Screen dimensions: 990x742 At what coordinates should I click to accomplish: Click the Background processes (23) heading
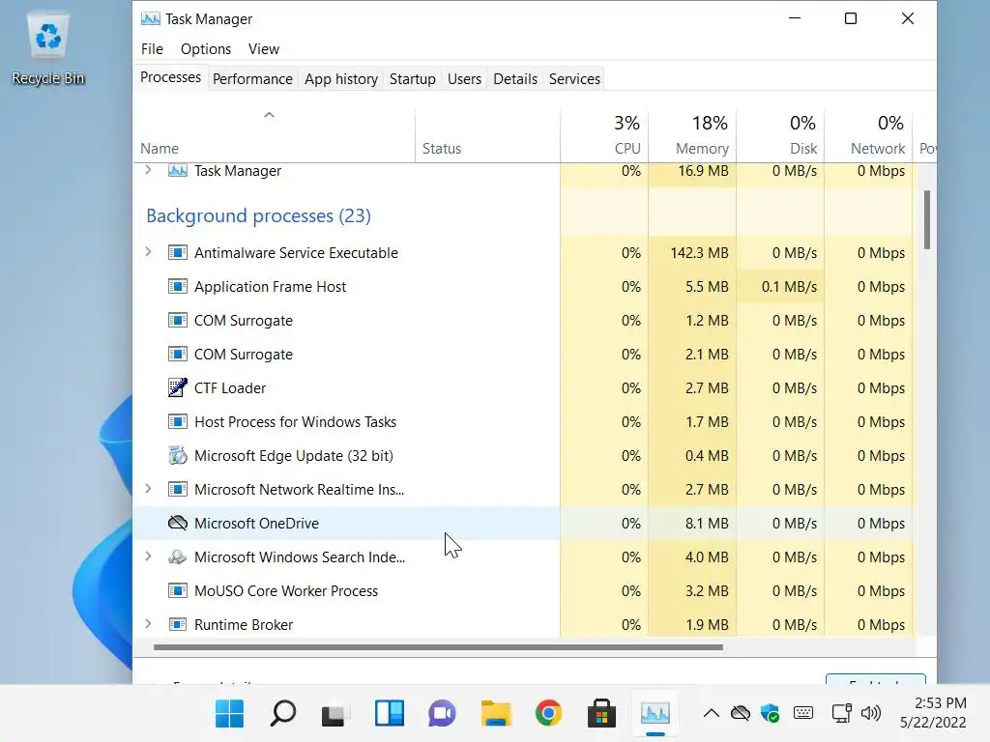[x=258, y=215]
